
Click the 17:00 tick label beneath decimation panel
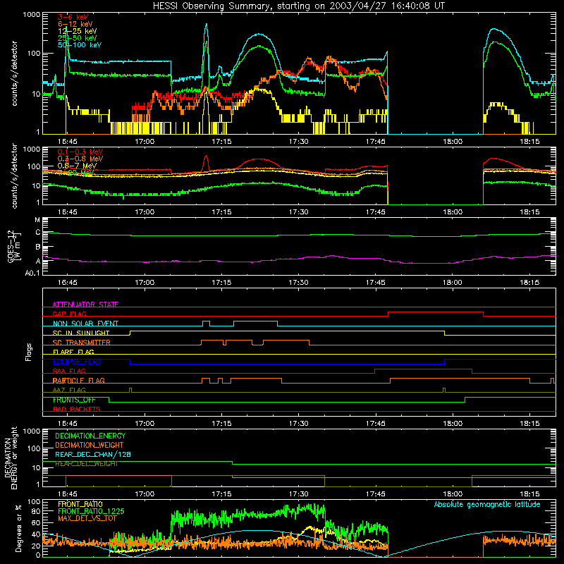tap(145, 494)
